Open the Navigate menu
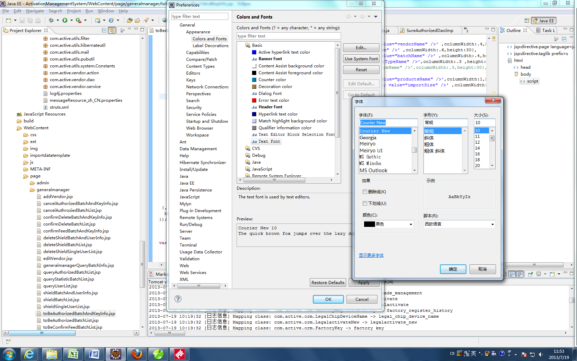The image size is (577, 361). (x=35, y=11)
